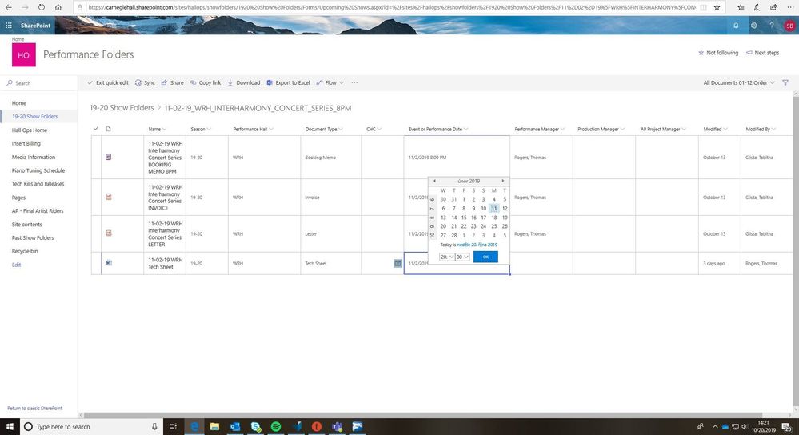Open the notifications bell

tap(736, 26)
